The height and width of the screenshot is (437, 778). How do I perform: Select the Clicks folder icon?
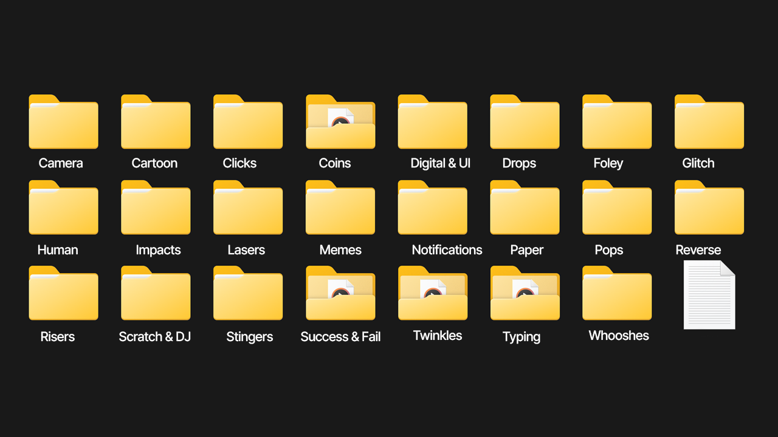click(x=248, y=121)
